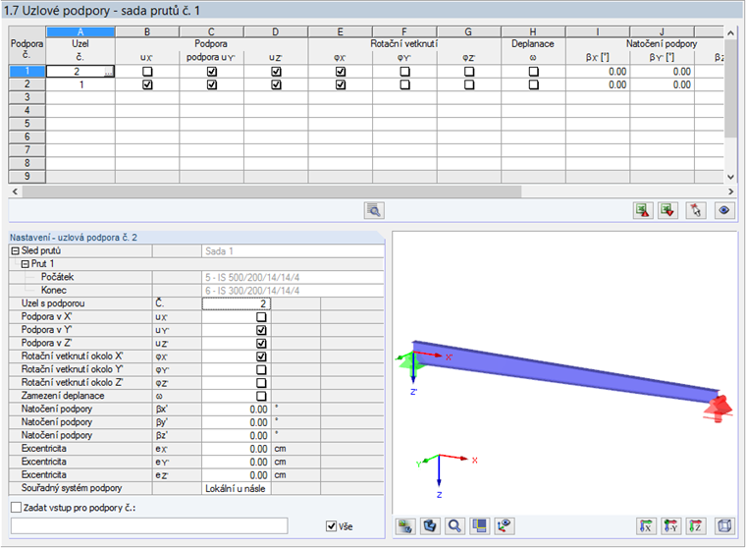Click 'Lokální u násle' coordinate system value

click(x=237, y=488)
